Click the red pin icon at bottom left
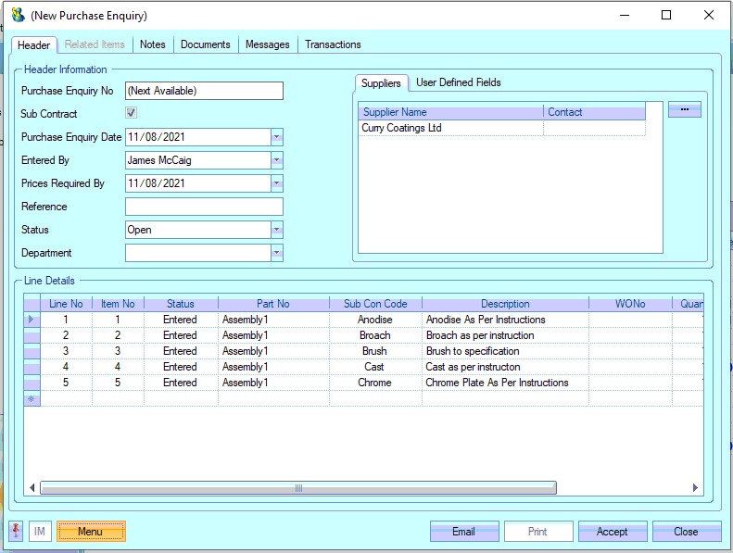The image size is (733, 553). [x=17, y=531]
